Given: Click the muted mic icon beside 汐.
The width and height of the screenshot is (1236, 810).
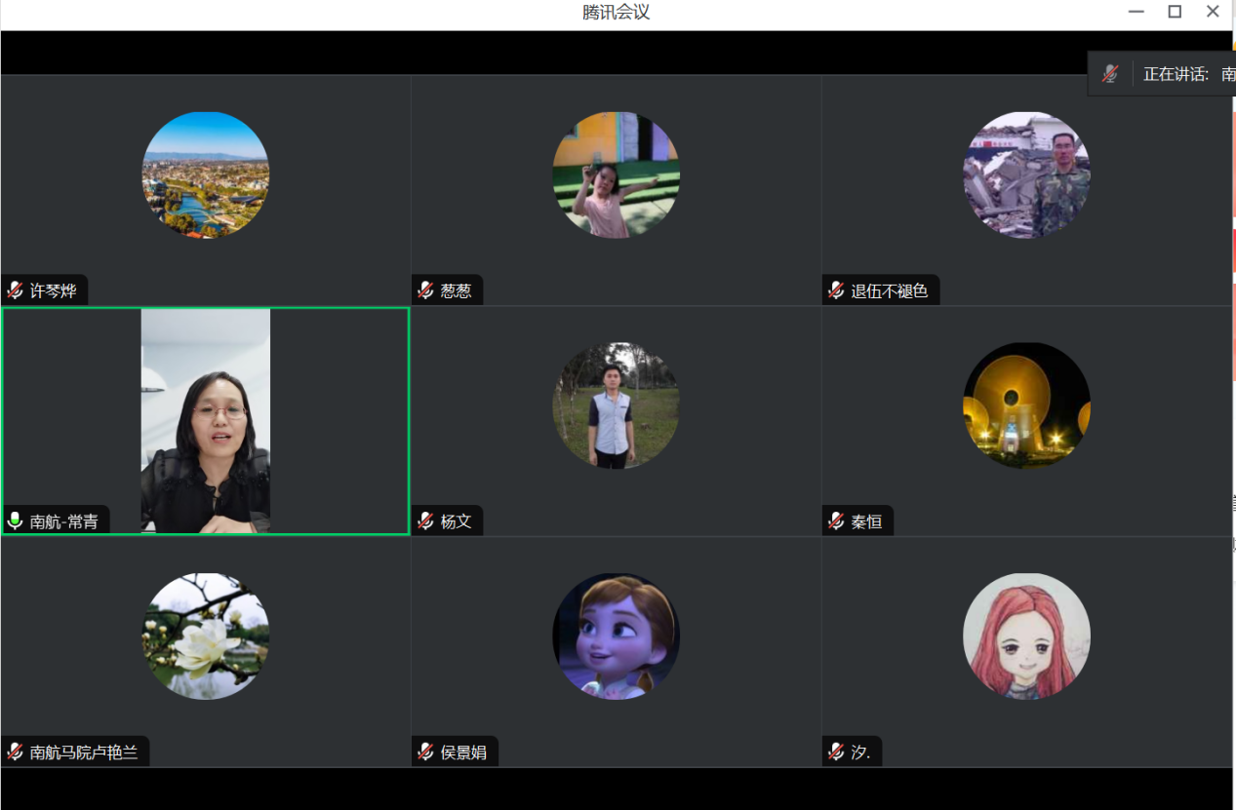Looking at the screenshot, I should (836, 752).
